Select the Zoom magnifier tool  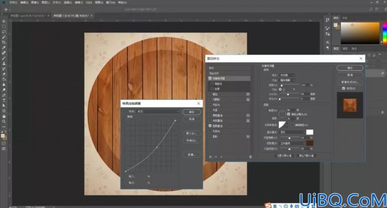coord(4,121)
